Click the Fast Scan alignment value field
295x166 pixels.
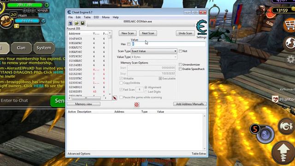pyautogui.click(x=139, y=89)
